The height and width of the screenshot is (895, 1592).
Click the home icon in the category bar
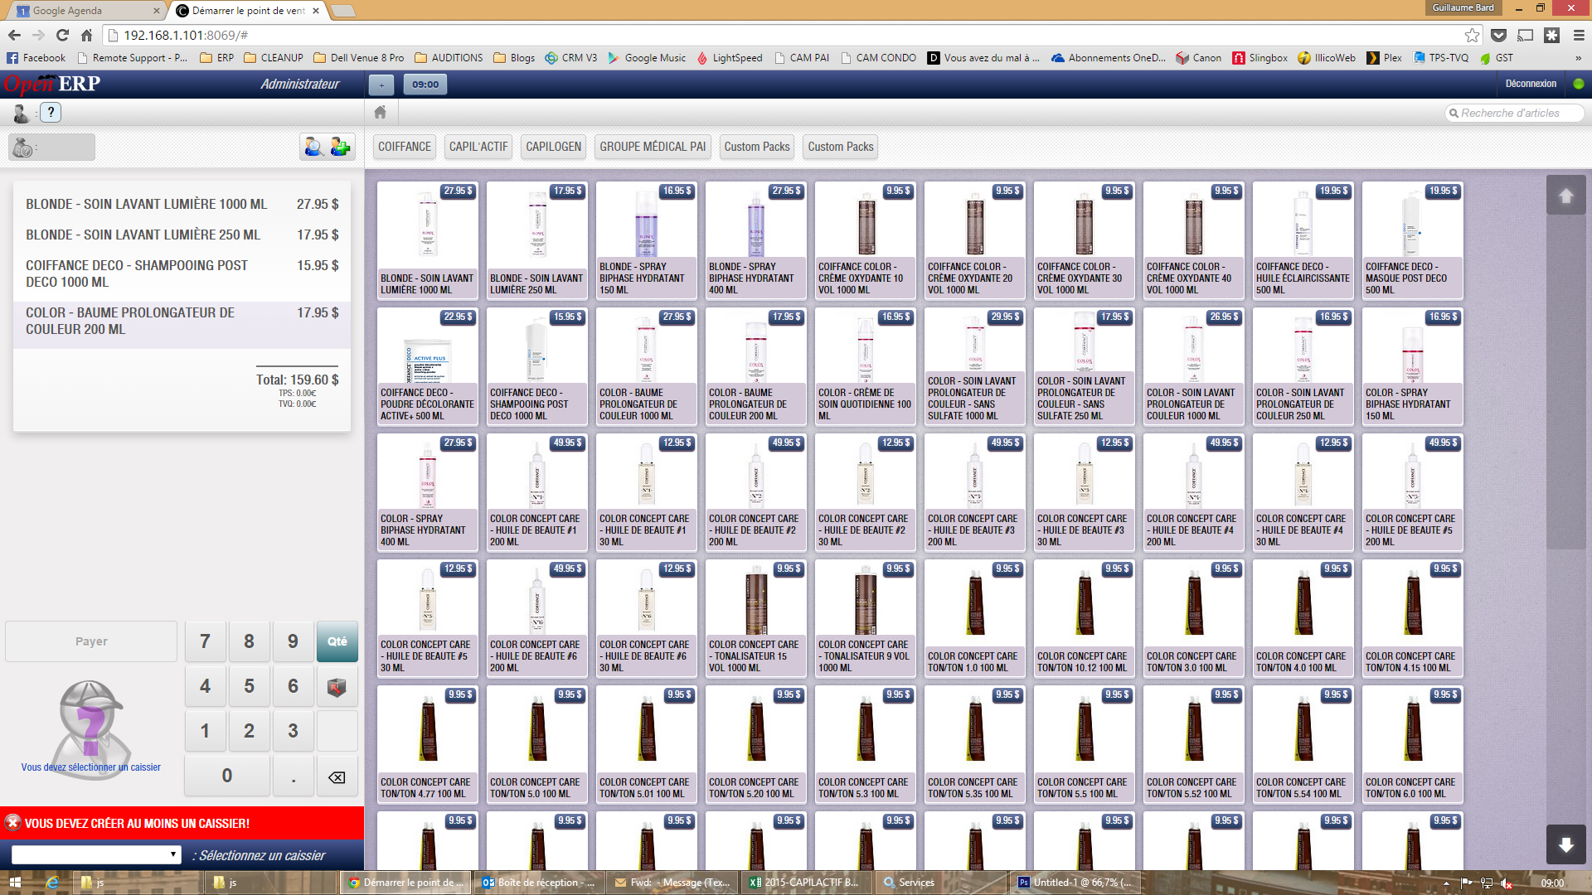click(x=381, y=112)
